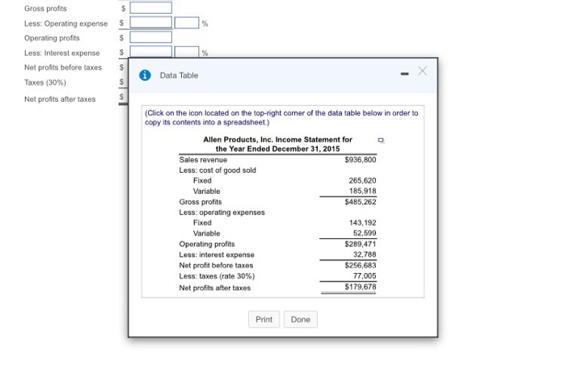This screenshot has height=387, width=566.
Task: Click the 'Taxes (30%)' label in background form
Action: pos(45,82)
